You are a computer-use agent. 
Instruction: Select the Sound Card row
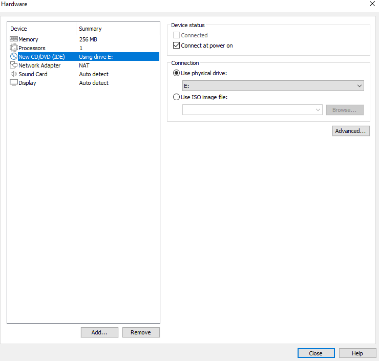85,74
